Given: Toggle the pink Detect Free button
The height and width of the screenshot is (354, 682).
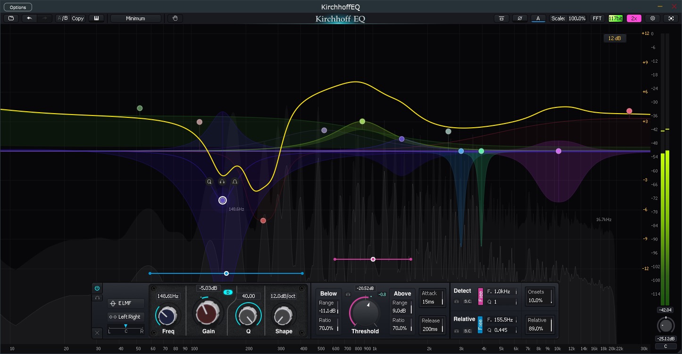Looking at the screenshot, I should click(481, 296).
